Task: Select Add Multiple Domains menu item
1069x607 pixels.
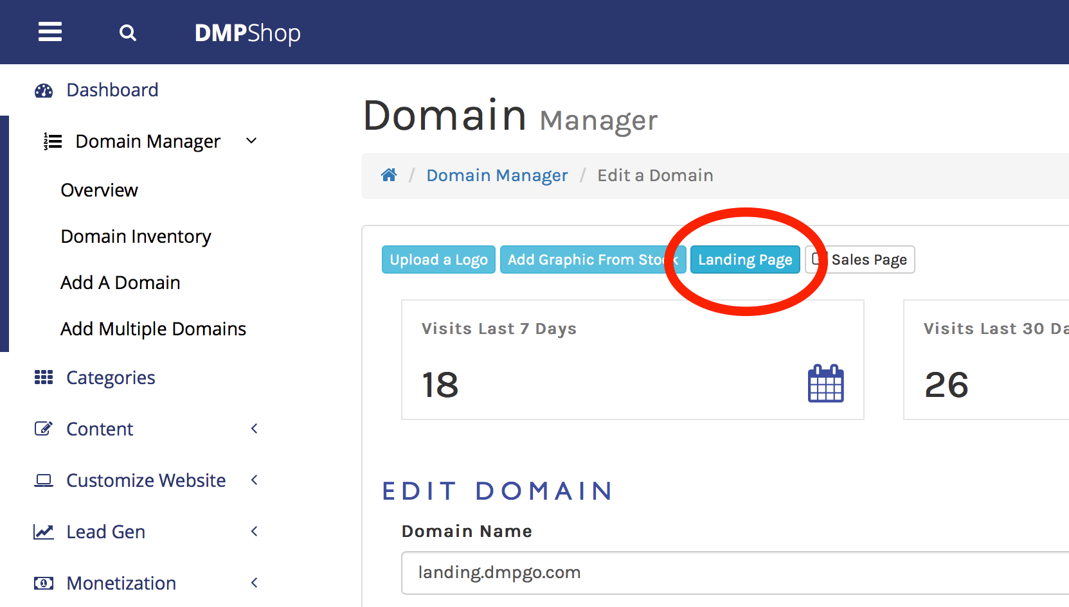Action: pos(153,329)
